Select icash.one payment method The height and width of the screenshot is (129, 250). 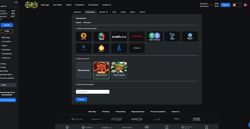tap(119, 36)
